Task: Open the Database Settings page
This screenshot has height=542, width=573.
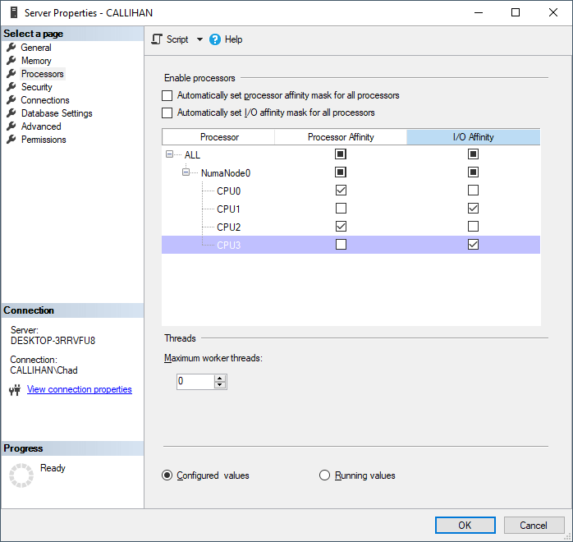Action: [57, 113]
